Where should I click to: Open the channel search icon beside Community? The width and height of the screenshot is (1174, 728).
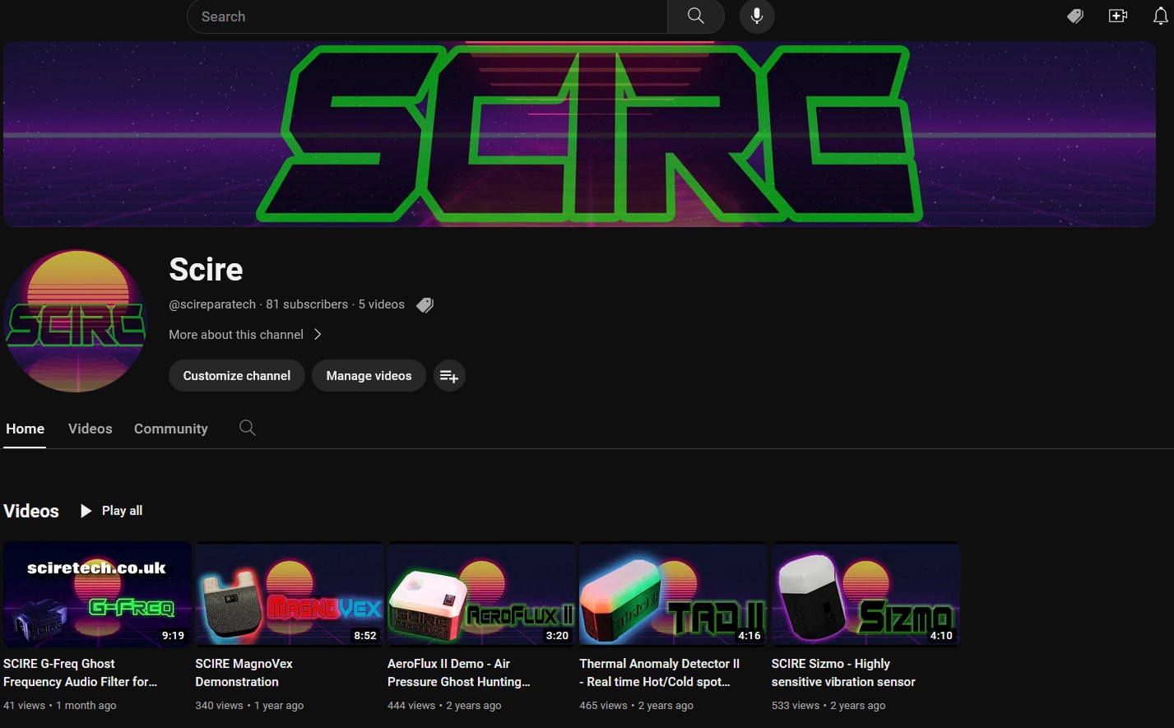tap(247, 428)
